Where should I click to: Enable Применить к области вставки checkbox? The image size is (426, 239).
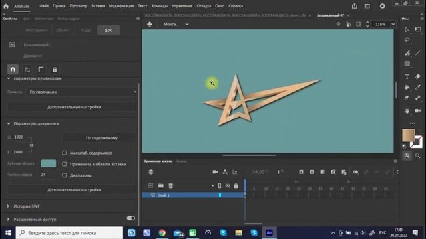(65, 164)
